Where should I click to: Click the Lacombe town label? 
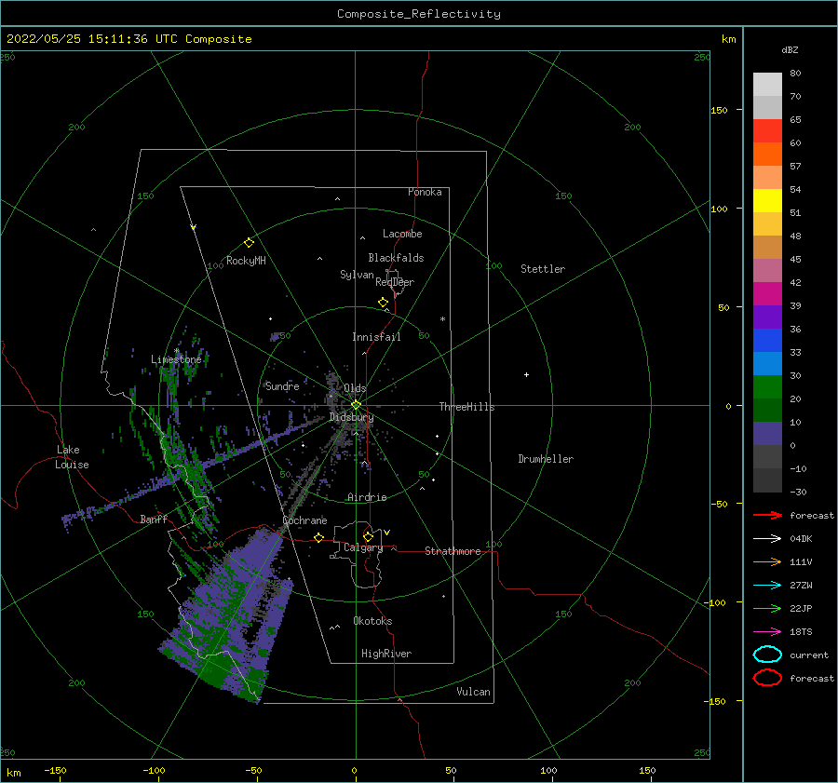point(402,234)
